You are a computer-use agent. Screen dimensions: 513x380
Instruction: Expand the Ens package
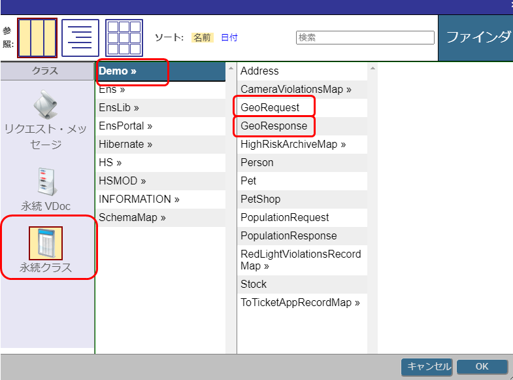[112, 89]
